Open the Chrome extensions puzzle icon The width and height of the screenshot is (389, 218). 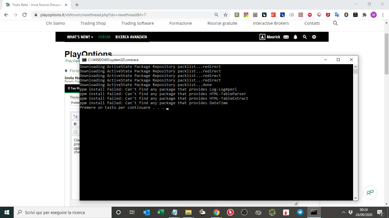364,15
